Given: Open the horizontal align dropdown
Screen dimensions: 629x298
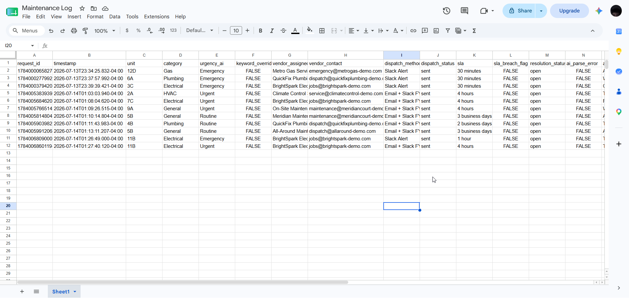Looking at the screenshot, I should [x=353, y=31].
